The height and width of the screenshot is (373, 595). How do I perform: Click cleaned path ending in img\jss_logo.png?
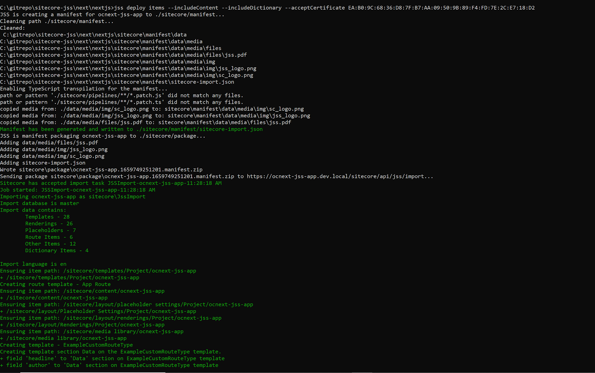pyautogui.click(x=128, y=68)
